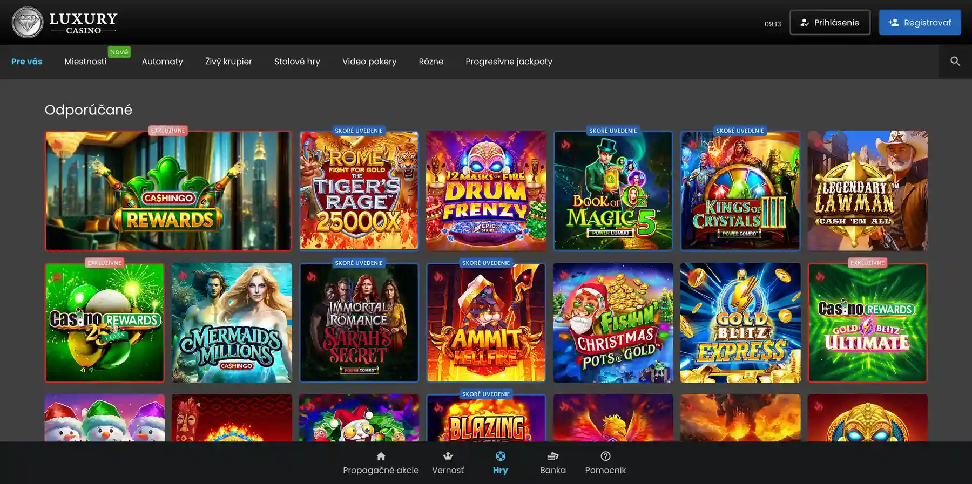Open the Mermaids Millions game tile
This screenshot has width=972, height=484.
(232, 323)
